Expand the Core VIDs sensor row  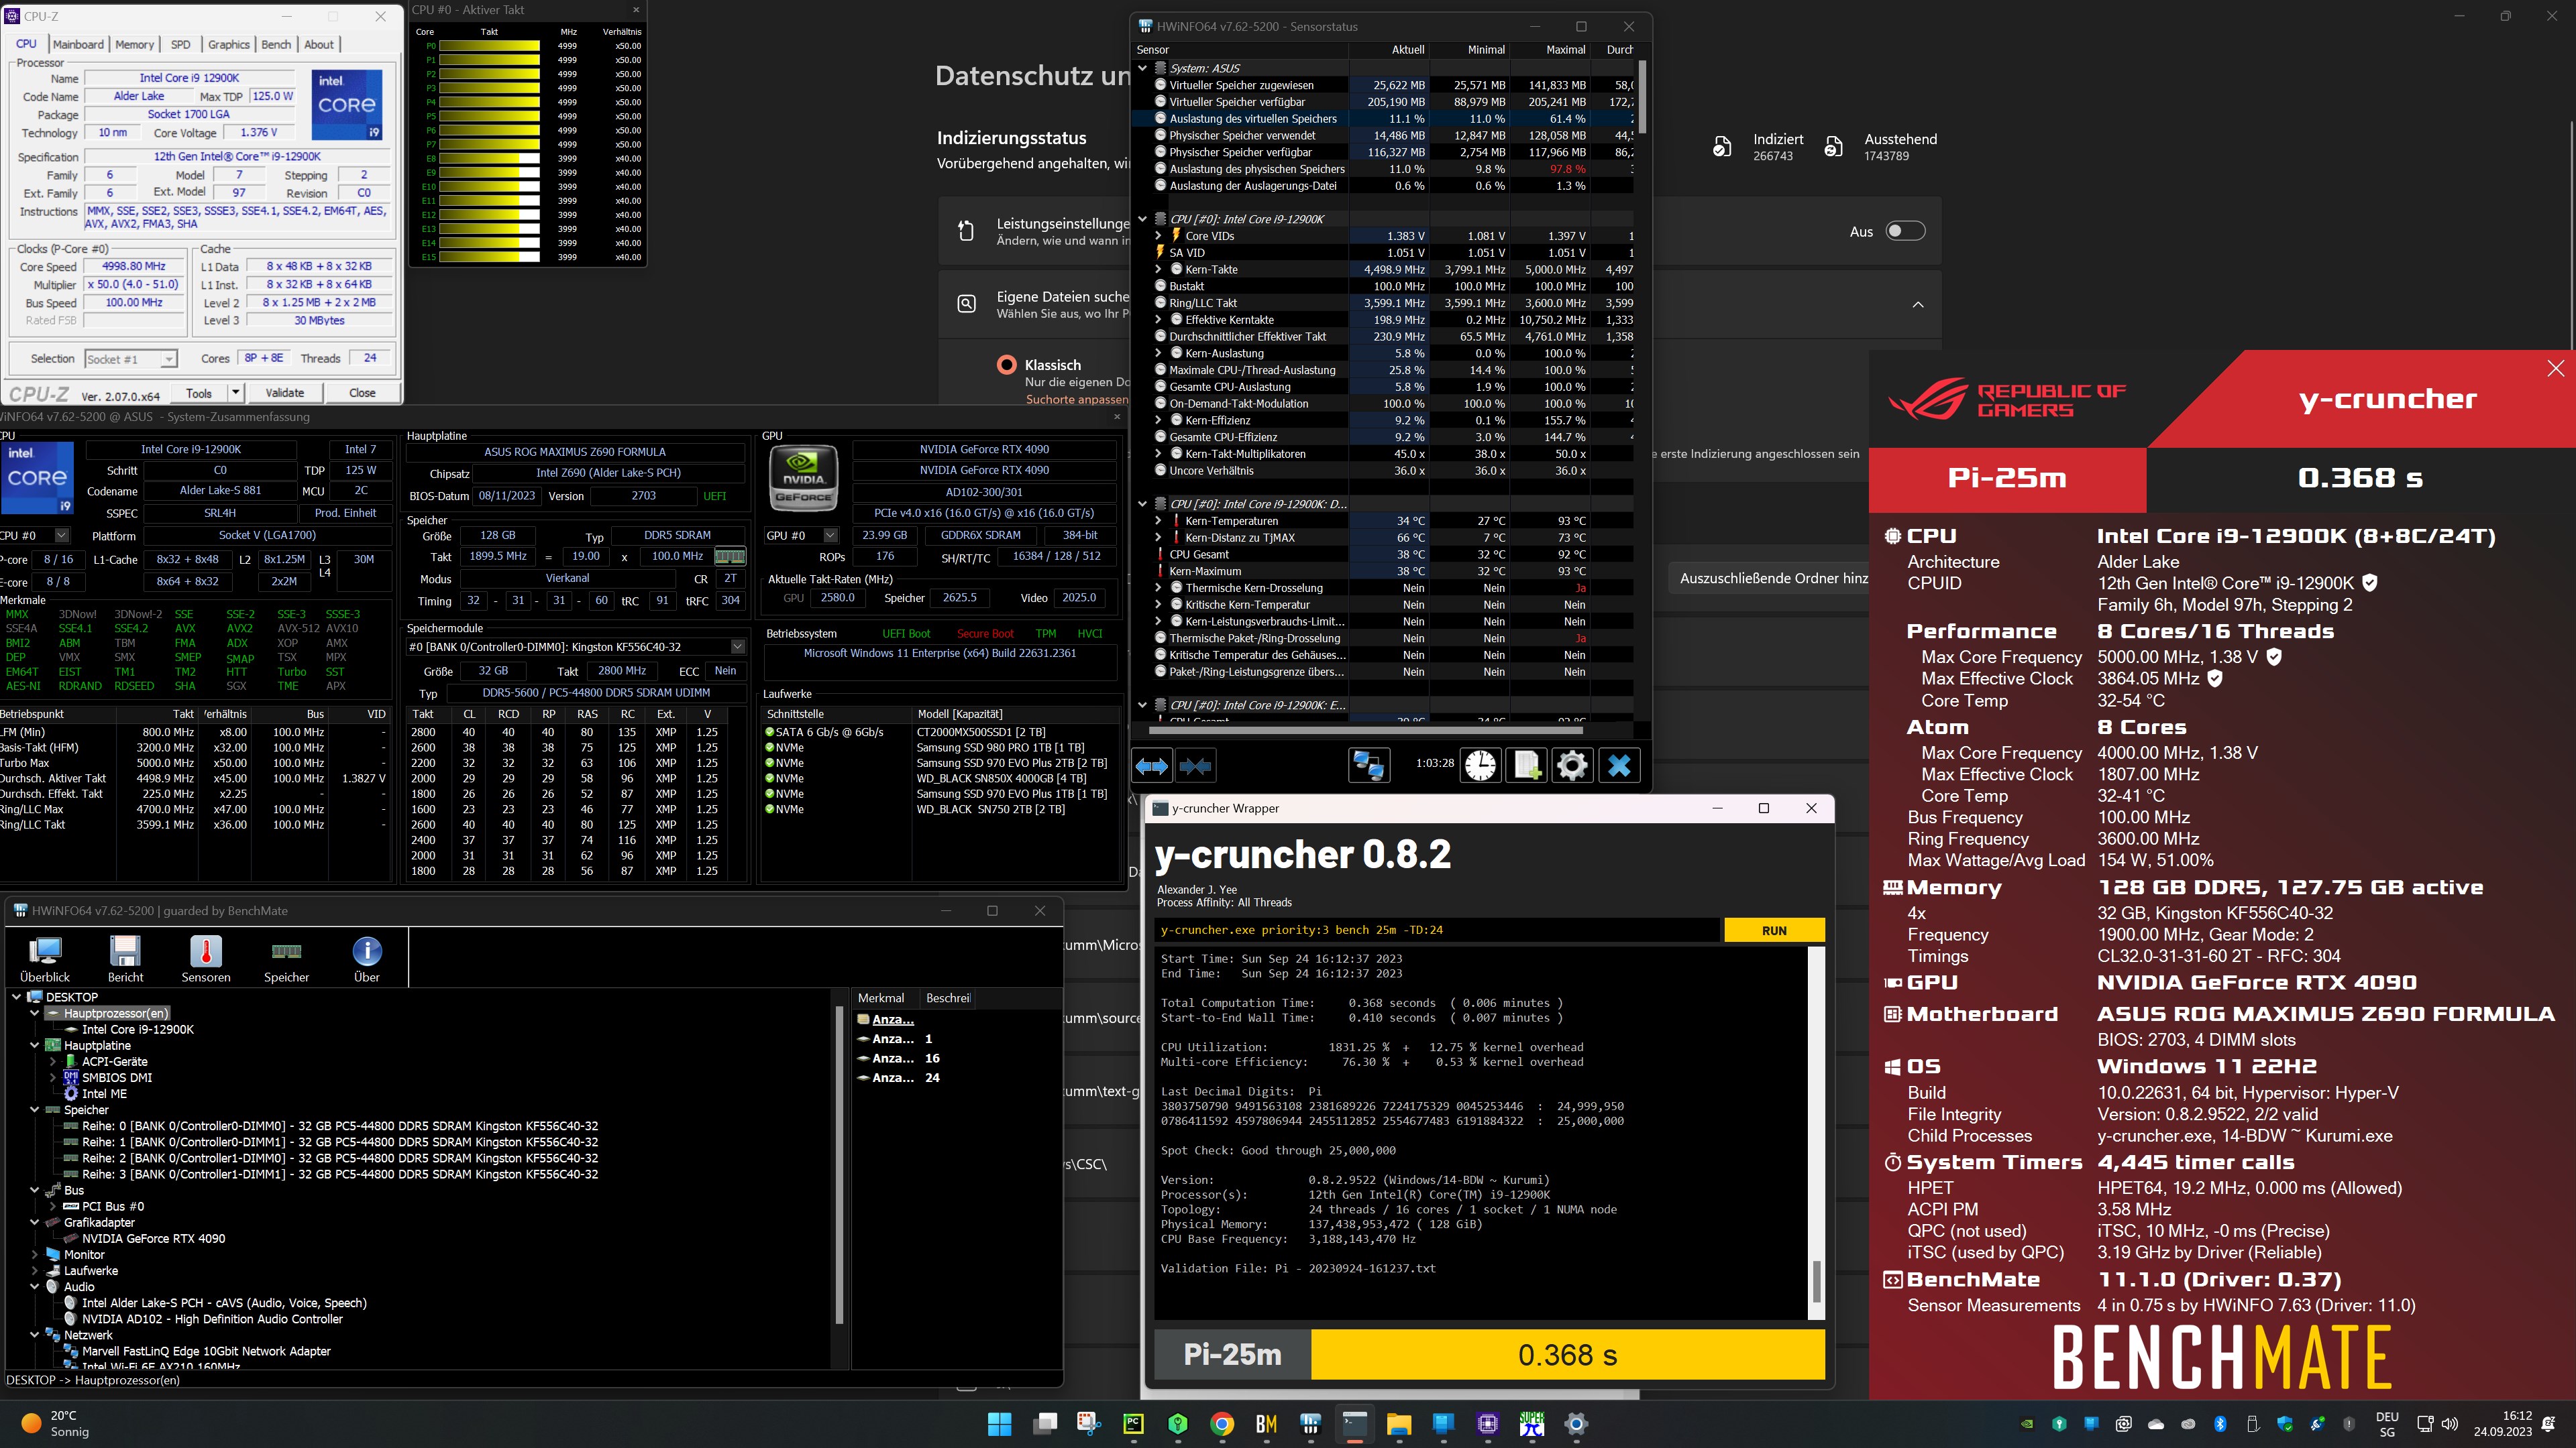click(x=1158, y=236)
